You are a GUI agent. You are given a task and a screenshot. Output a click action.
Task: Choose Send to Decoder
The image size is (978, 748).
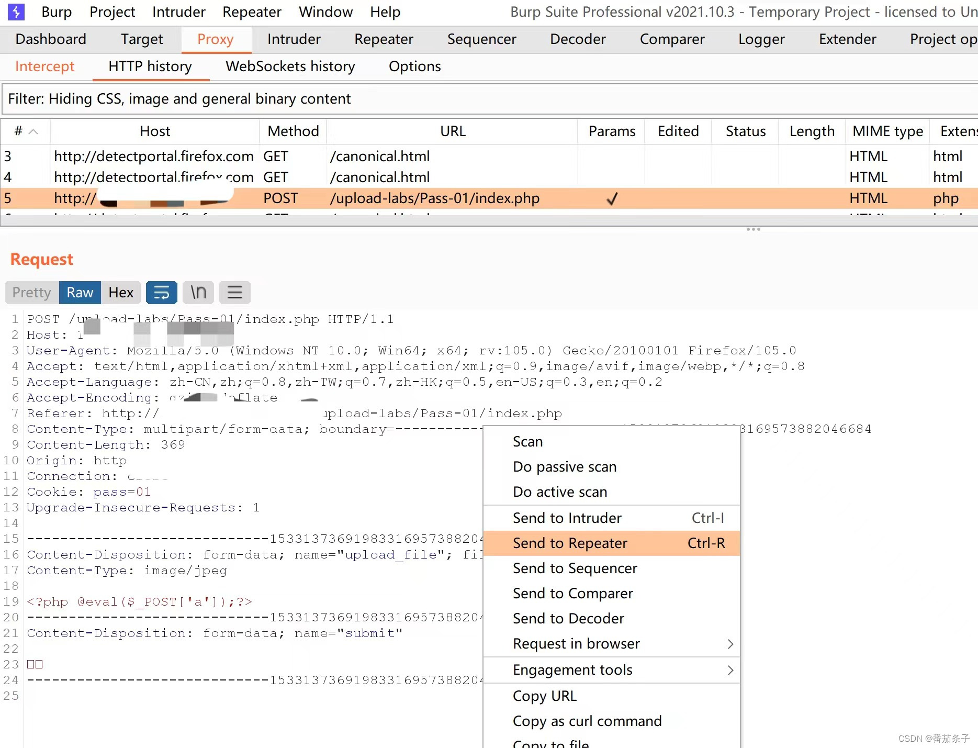tap(612, 618)
